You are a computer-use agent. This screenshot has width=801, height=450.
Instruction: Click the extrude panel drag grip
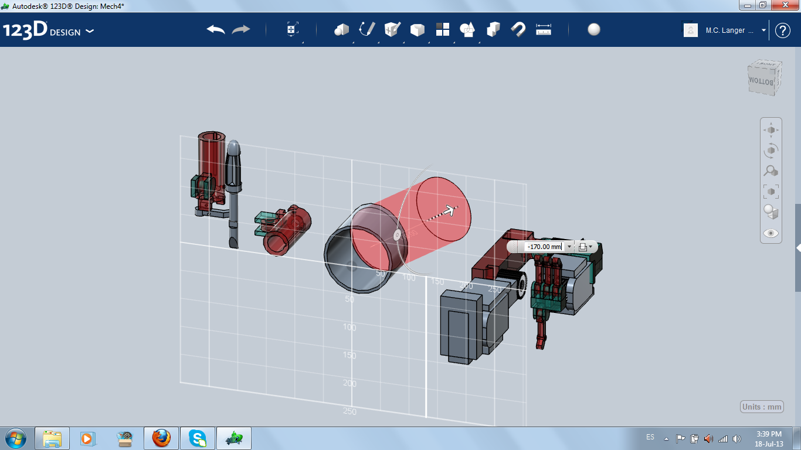515,247
